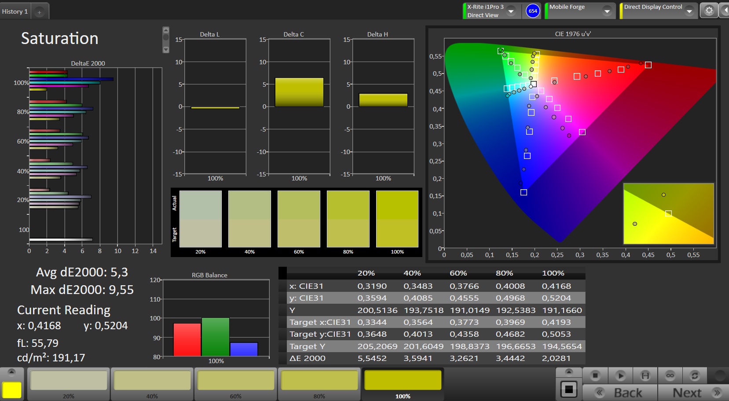Select the 80% saturation patch button
Image resolution: width=729 pixels, height=401 pixels.
[x=319, y=384]
